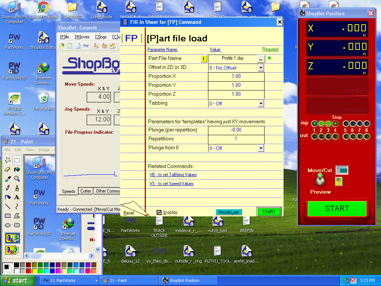Open VS - to set Speed Values link
This screenshot has height=286, width=381.
click(x=171, y=184)
